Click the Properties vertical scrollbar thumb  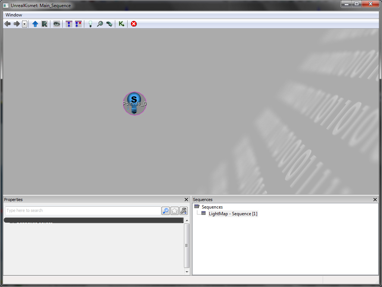click(187, 246)
